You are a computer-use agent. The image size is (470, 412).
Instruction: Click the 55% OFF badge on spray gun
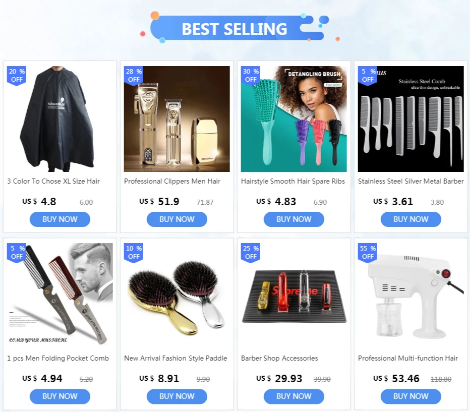pos(368,253)
